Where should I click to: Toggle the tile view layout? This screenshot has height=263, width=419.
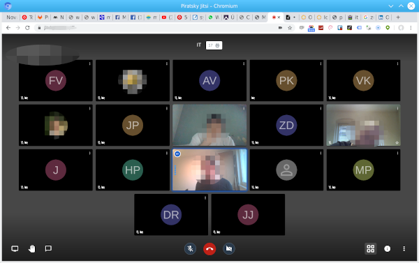click(370, 248)
